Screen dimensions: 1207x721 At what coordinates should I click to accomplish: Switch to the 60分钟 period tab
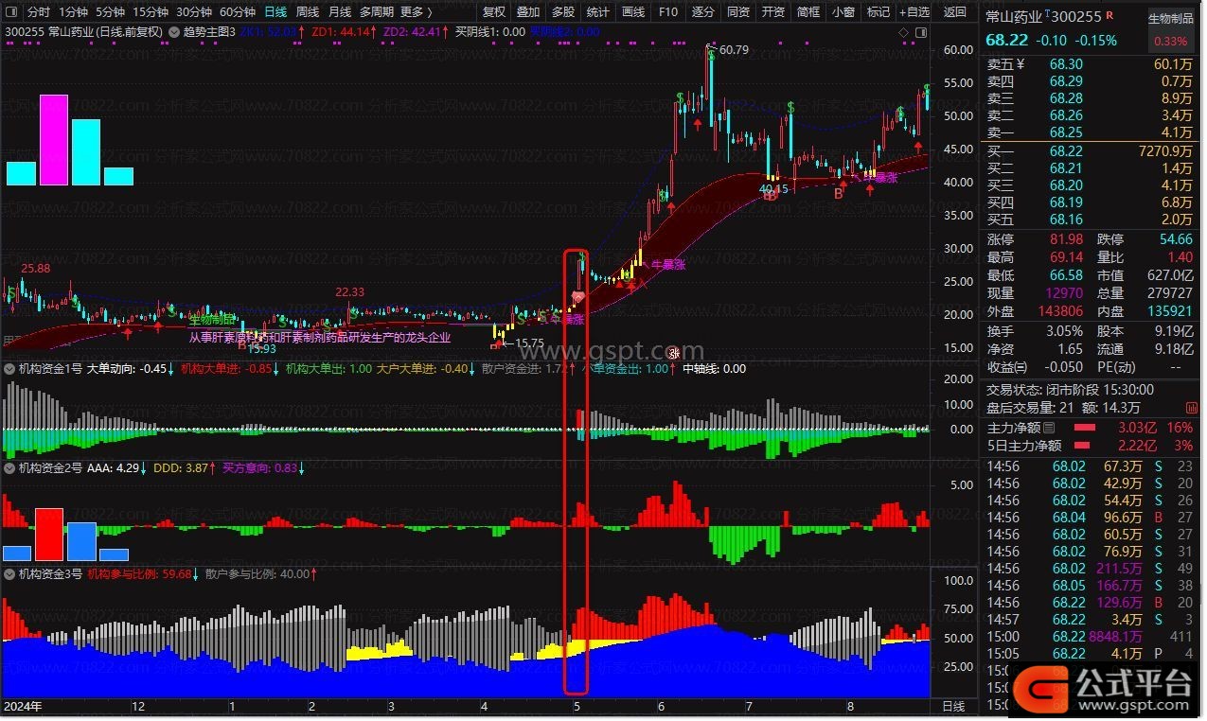pos(237,12)
